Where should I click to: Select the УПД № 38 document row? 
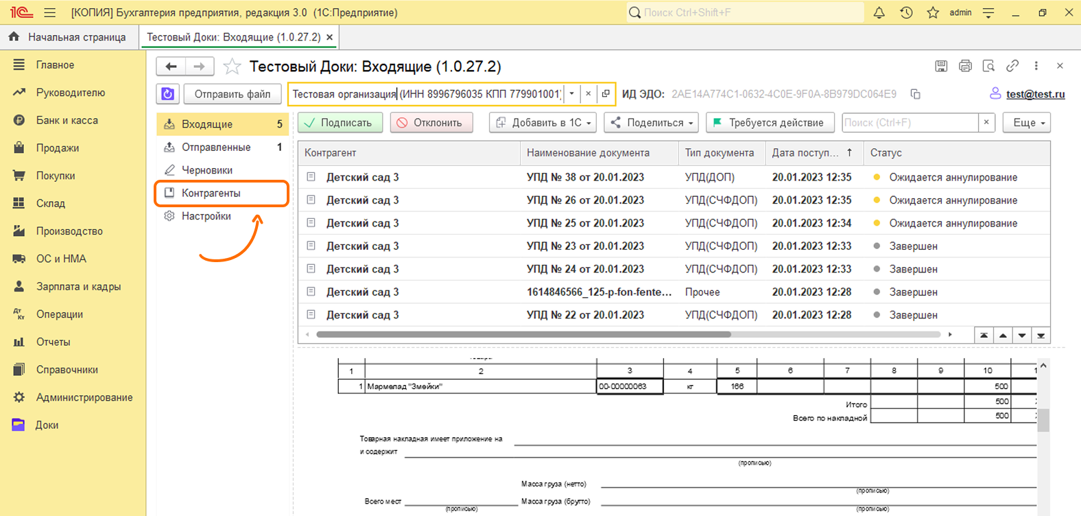[x=674, y=177]
